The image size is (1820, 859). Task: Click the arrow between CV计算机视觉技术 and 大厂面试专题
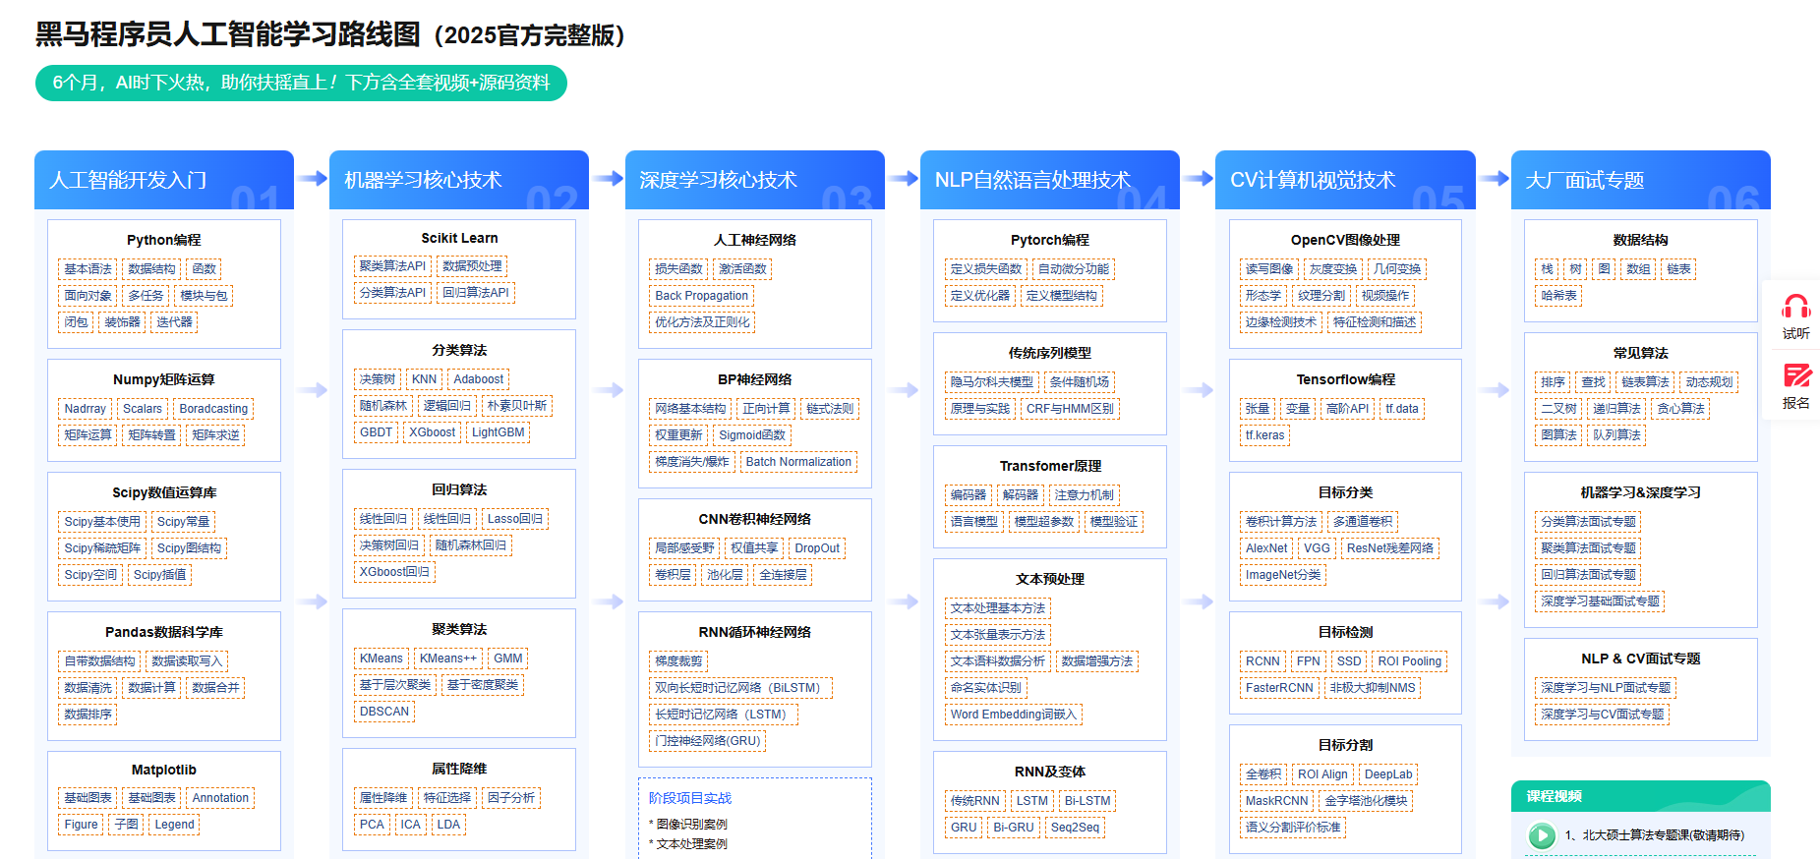(1494, 178)
